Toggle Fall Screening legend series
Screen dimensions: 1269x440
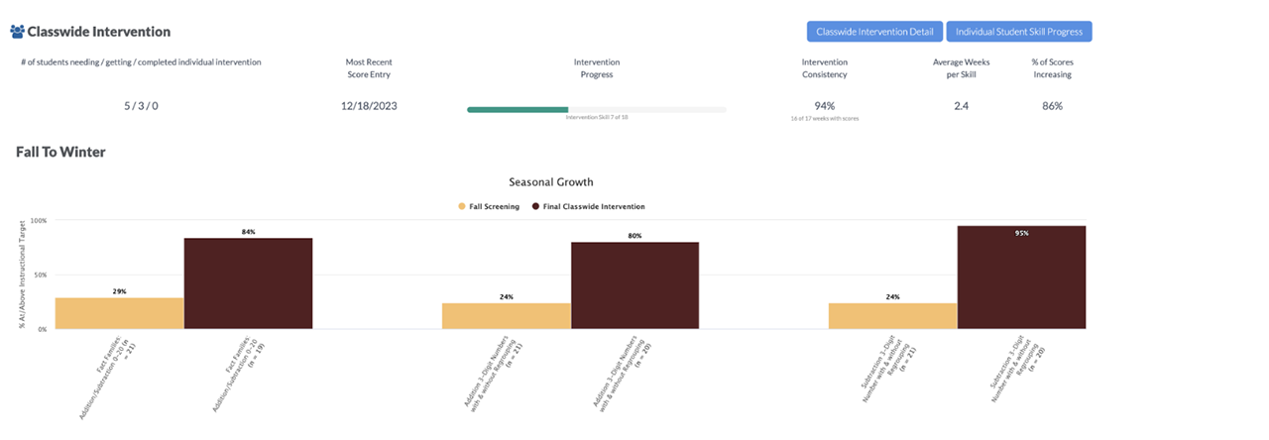tap(489, 206)
